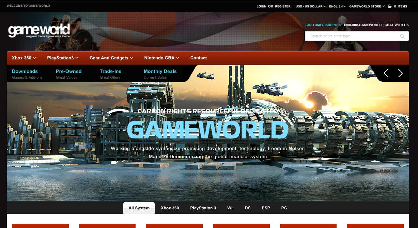Image resolution: width=418 pixels, height=228 pixels.
Task: Visit the Pre-Owned section
Action: [x=68, y=72]
